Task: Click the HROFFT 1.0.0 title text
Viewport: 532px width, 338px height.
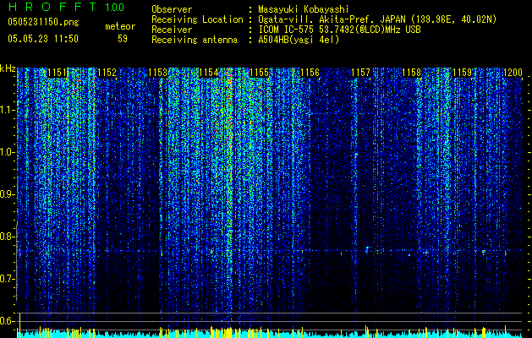Action: tap(66, 7)
